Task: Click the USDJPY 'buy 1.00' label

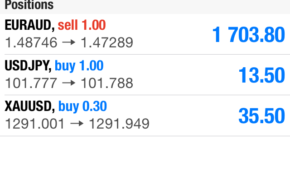Action: coord(79,66)
